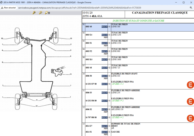Select part number 4803 51

tap(89, 43)
